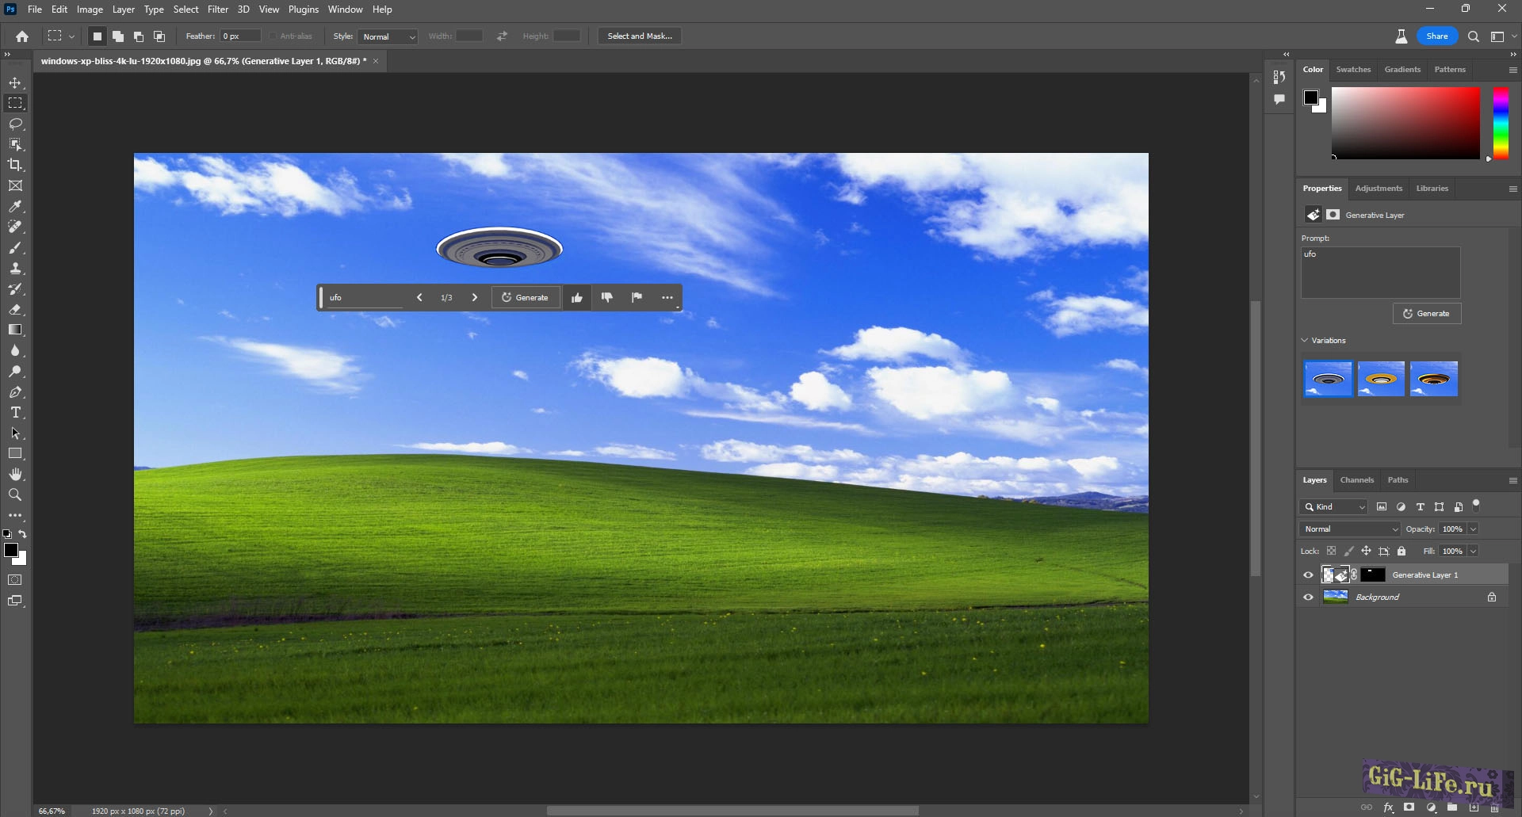Hide the Generative Layer 1 layer

coord(1308,575)
